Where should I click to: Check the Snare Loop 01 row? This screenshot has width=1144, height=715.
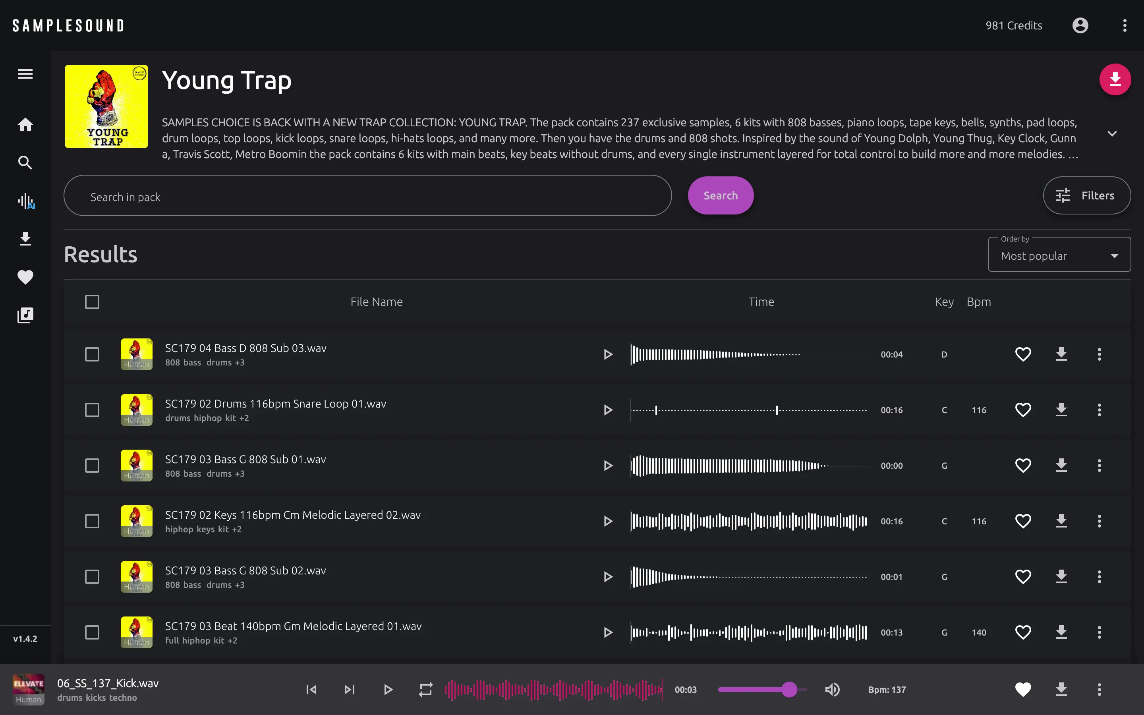click(92, 410)
